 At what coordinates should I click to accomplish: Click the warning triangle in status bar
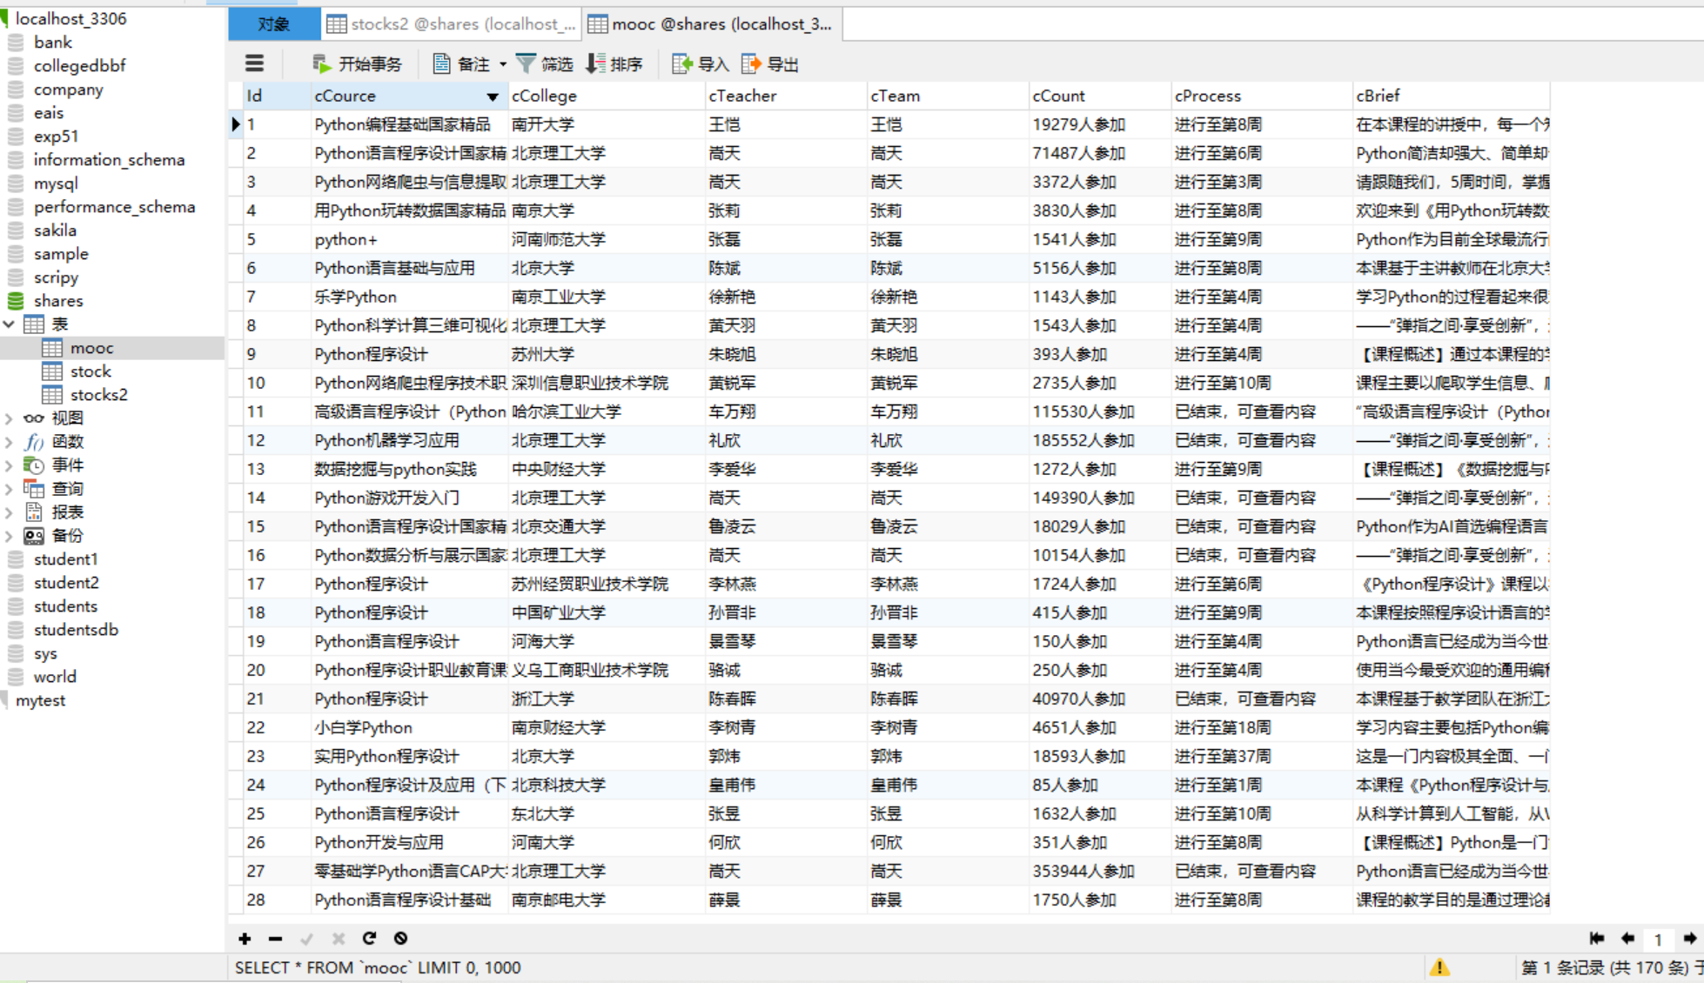pyautogui.click(x=1440, y=967)
